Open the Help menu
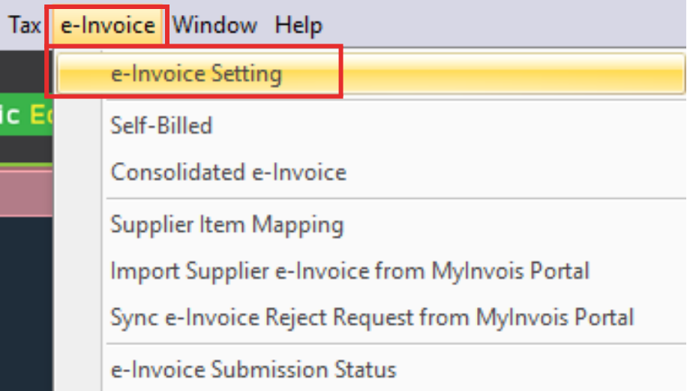 298,26
